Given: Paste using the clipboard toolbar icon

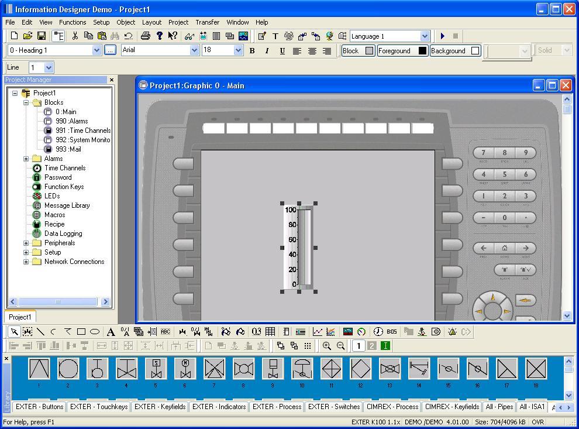Looking at the screenshot, I should tap(102, 36).
